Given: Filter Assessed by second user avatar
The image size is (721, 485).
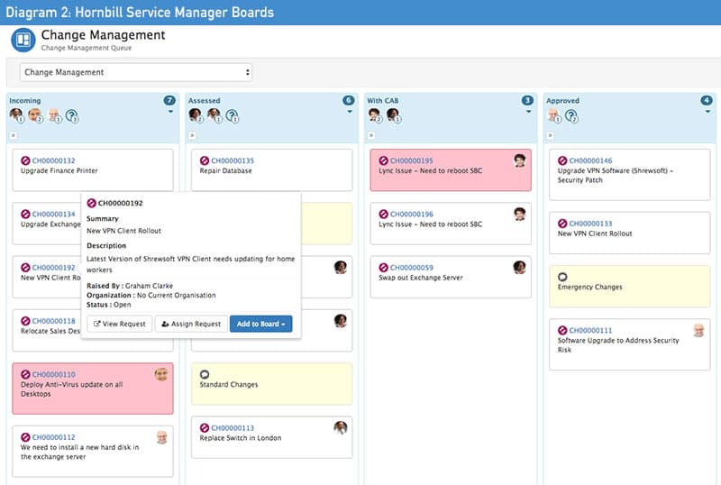Looking at the screenshot, I should (214, 115).
